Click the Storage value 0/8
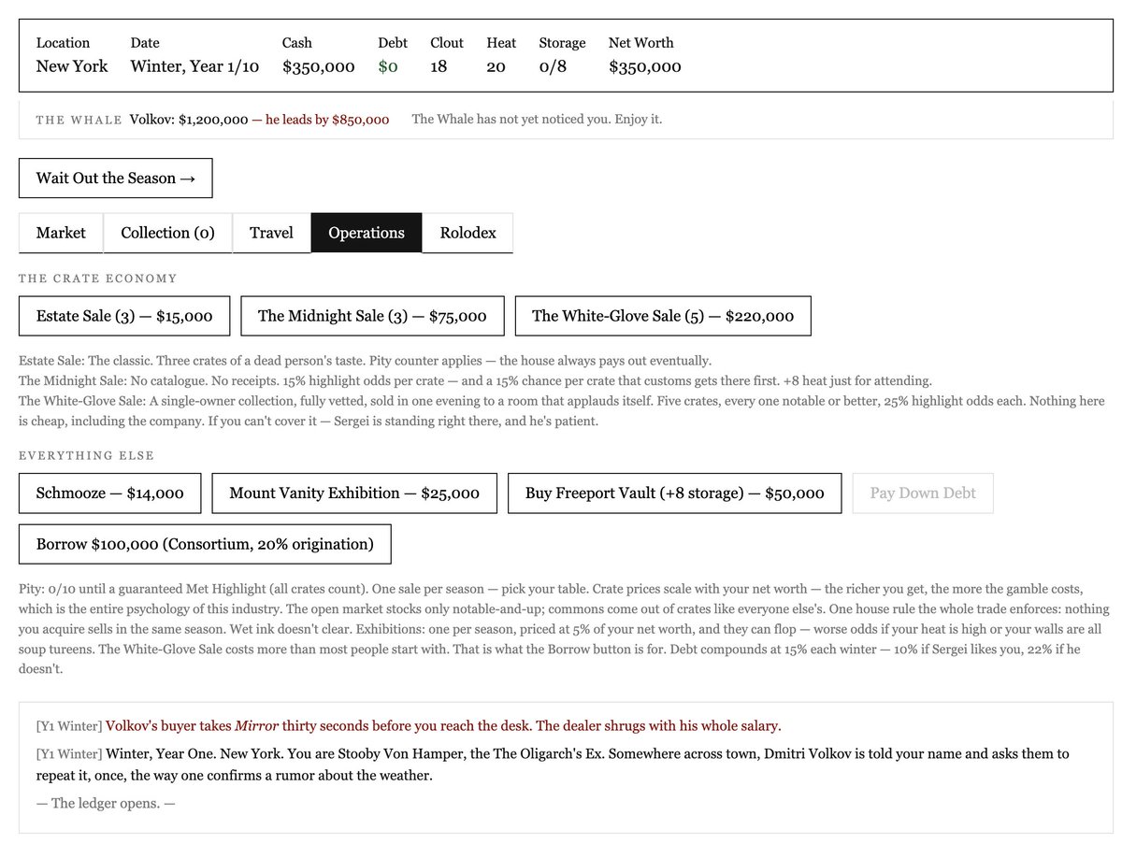The image size is (1122, 858). coord(553,66)
